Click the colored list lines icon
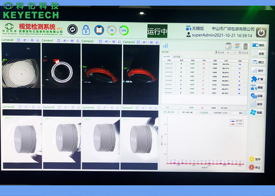 pyautogui.click(x=237, y=46)
